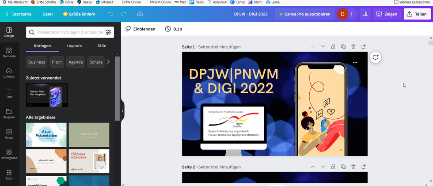Start presentation with Zeigen
Image resolution: width=433 pixels, height=186 pixels.
coord(387,14)
